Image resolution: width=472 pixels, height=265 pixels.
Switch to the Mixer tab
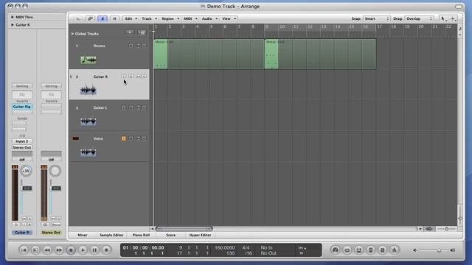[x=83, y=236]
